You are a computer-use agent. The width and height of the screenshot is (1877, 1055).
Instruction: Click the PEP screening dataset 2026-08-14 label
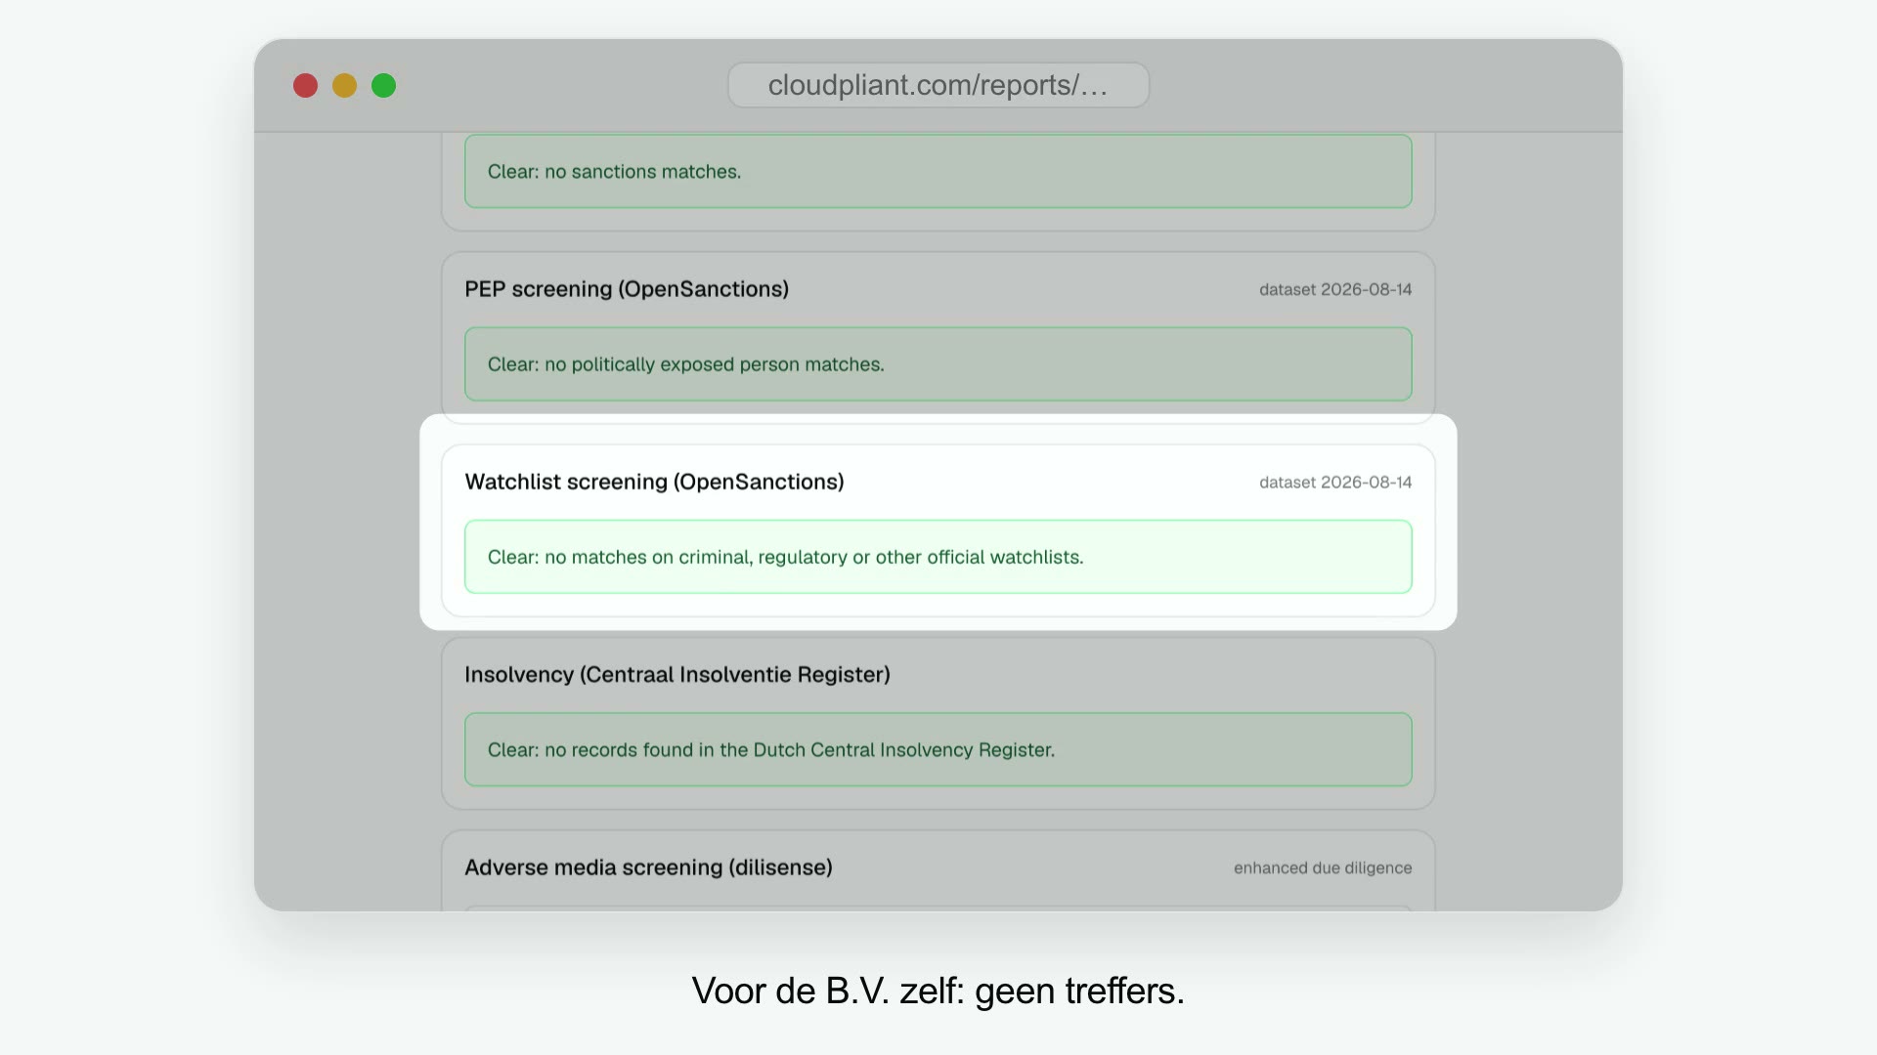click(x=1335, y=289)
